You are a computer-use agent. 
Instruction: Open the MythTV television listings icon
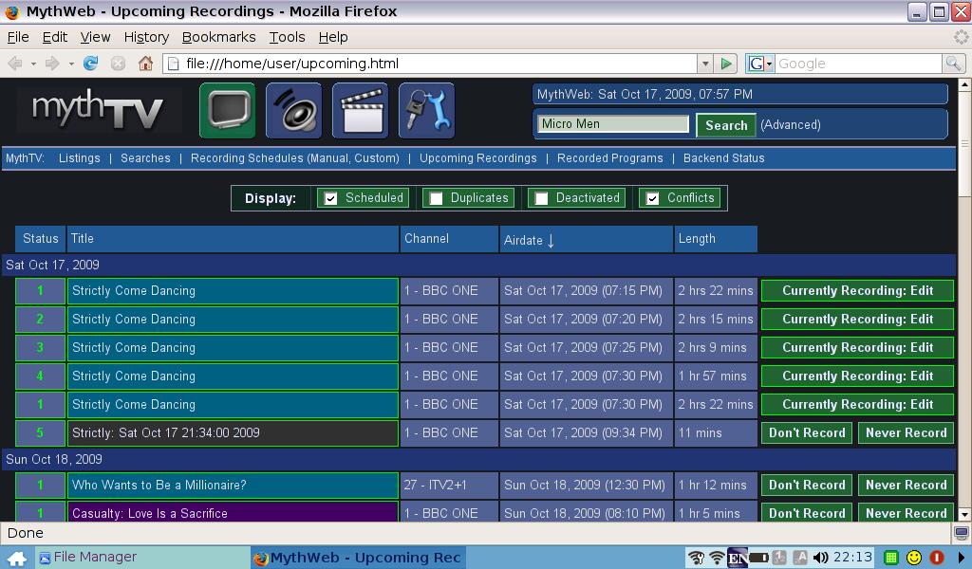[227, 111]
